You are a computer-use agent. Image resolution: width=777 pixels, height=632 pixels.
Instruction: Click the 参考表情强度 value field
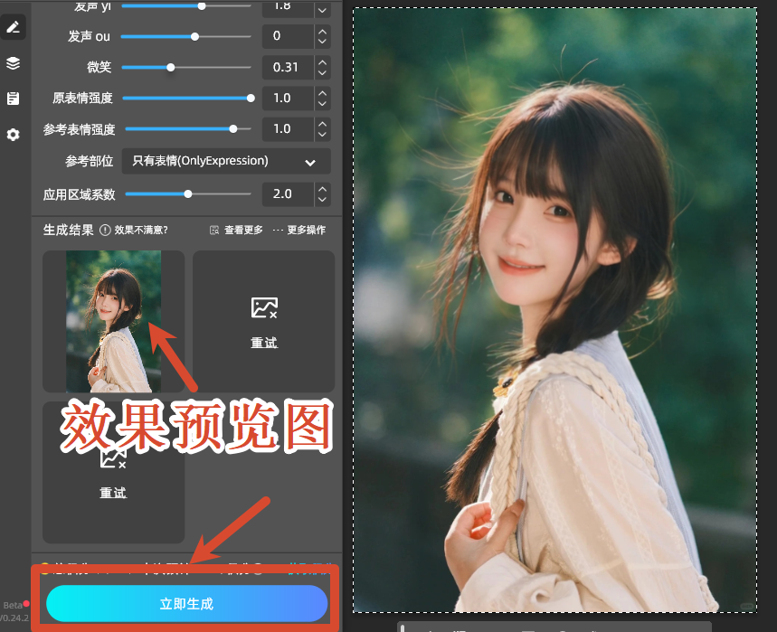point(288,128)
